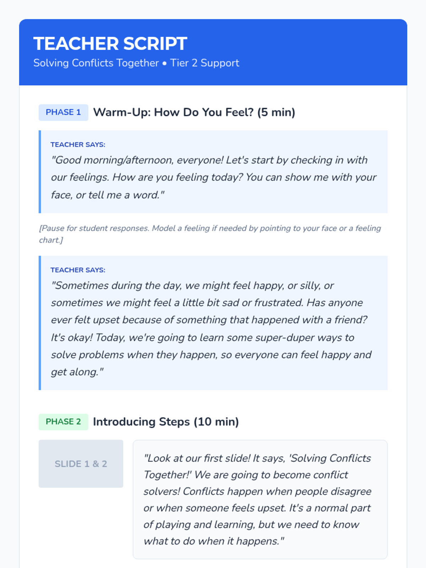This screenshot has width=426, height=568.
Task: Click the Good morning/afternoon quote block
Action: coord(213,177)
